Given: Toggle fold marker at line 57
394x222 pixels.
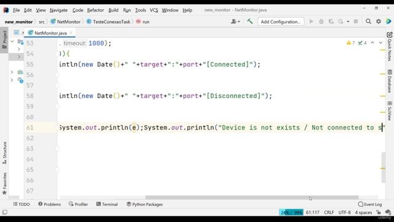Looking at the screenshot, I should (57, 85).
